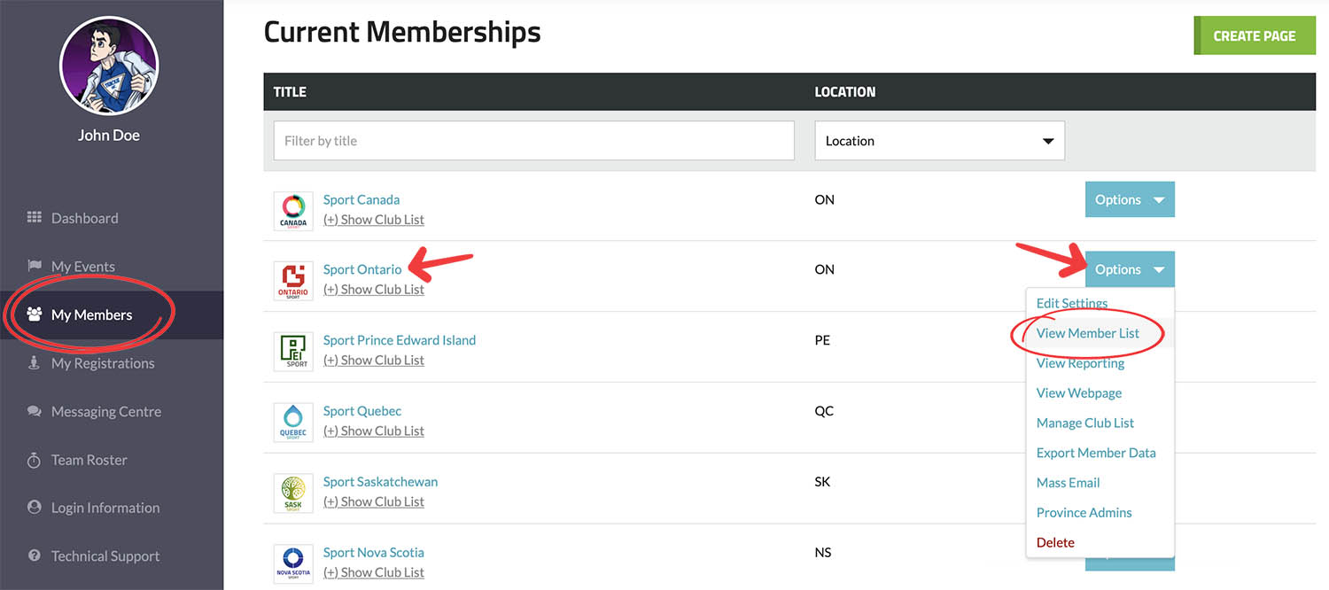Image resolution: width=1329 pixels, height=590 pixels.
Task: Open the Location filter dropdown
Action: pyautogui.click(x=939, y=141)
